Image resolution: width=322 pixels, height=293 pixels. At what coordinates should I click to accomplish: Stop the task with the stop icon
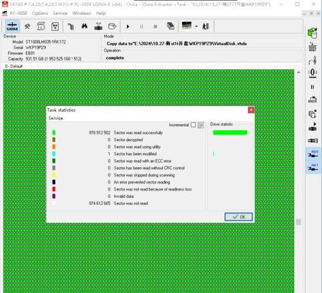155,26
